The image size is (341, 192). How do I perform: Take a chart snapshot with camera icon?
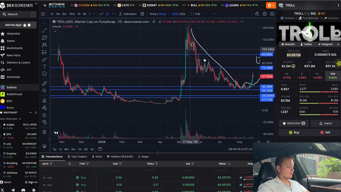coord(272,14)
